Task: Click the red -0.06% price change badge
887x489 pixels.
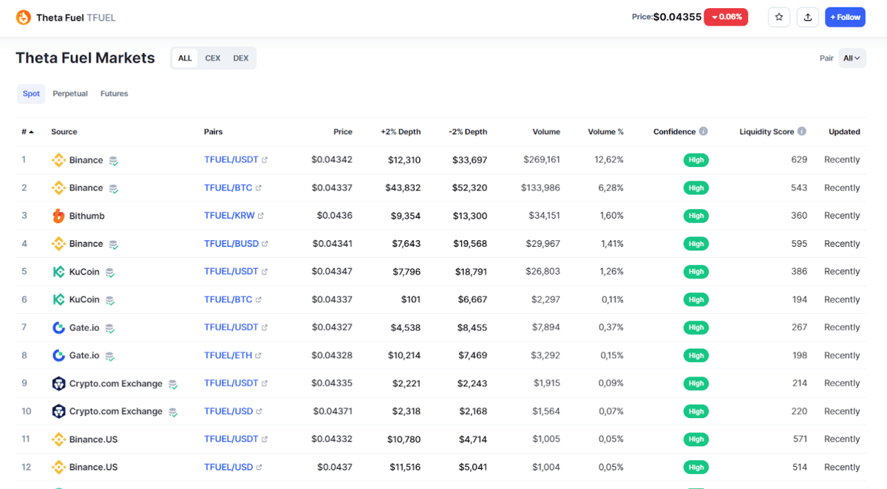Action: [725, 16]
